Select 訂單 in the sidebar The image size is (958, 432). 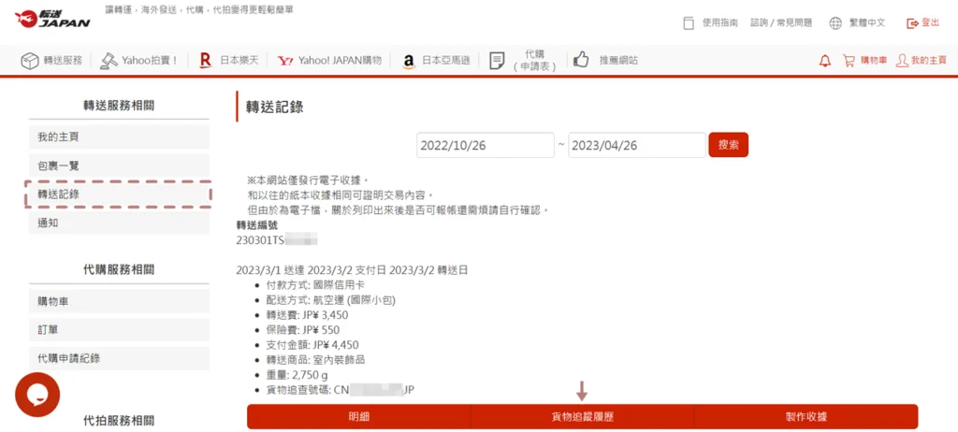tap(119, 330)
